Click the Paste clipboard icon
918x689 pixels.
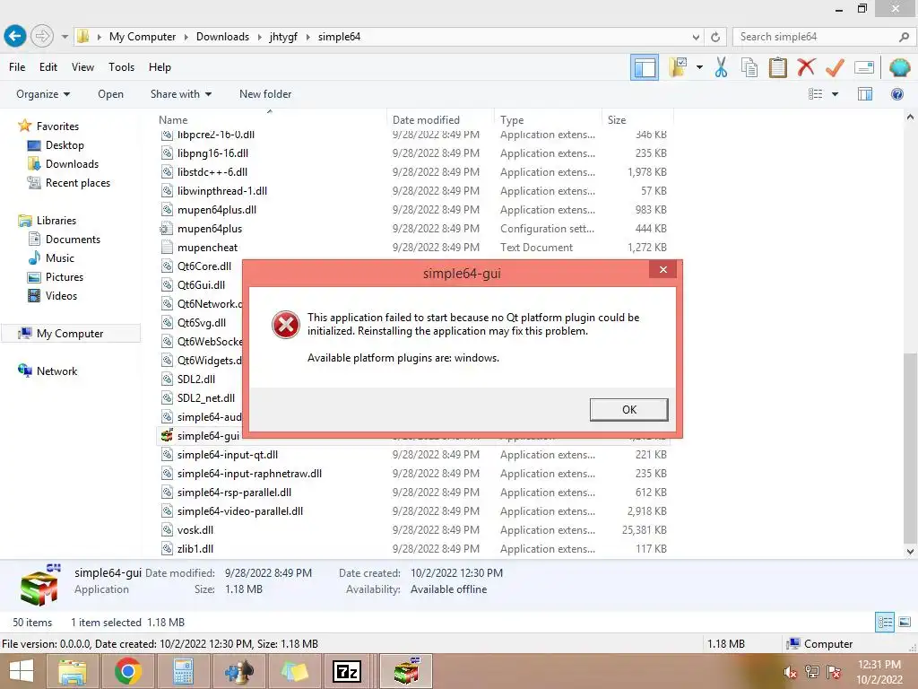point(777,67)
